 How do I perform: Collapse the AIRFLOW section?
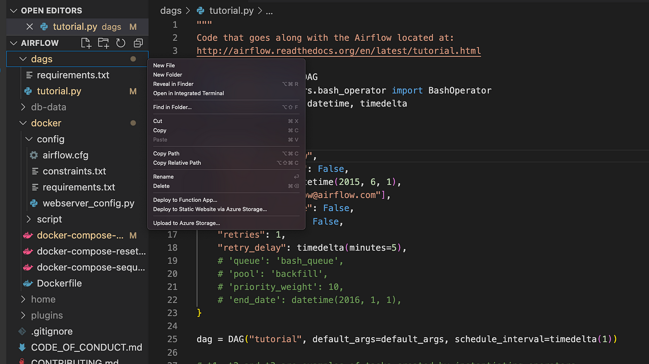(13, 43)
